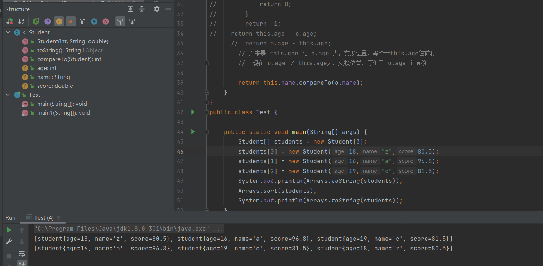Stop the running process square button
This screenshot has width=543, height=266.
click(9, 256)
